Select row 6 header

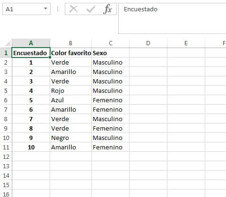pyautogui.click(x=6, y=100)
